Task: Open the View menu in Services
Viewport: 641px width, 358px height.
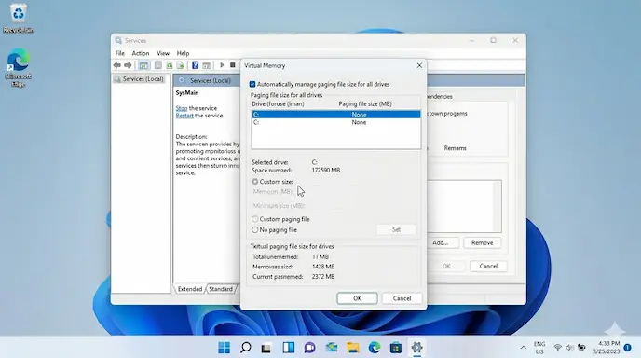Action: (163, 53)
